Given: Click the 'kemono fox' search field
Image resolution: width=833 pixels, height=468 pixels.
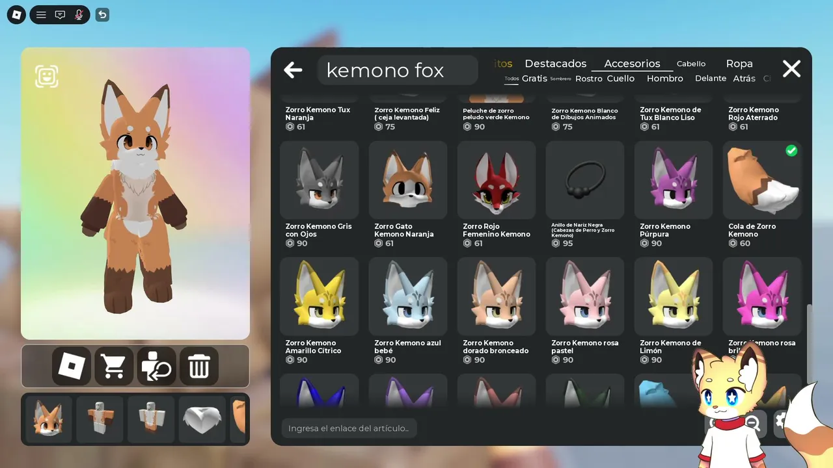Looking at the screenshot, I should click(x=398, y=70).
